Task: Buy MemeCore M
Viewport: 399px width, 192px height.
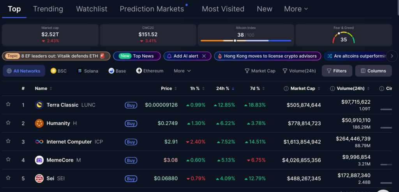Action: coord(131,160)
